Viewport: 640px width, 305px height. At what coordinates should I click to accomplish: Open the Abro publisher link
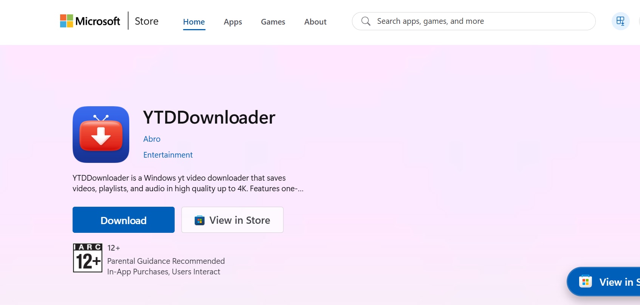tap(152, 139)
